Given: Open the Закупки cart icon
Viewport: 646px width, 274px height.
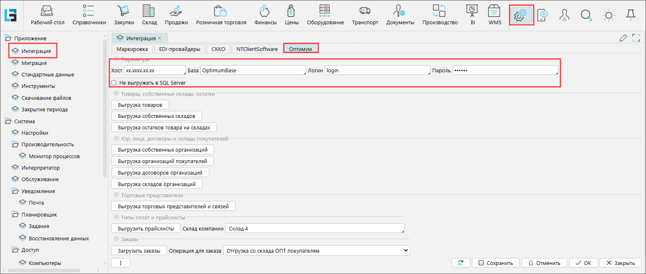Looking at the screenshot, I should (x=124, y=15).
